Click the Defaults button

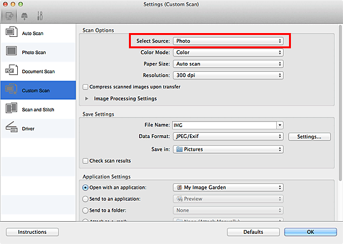point(253,232)
